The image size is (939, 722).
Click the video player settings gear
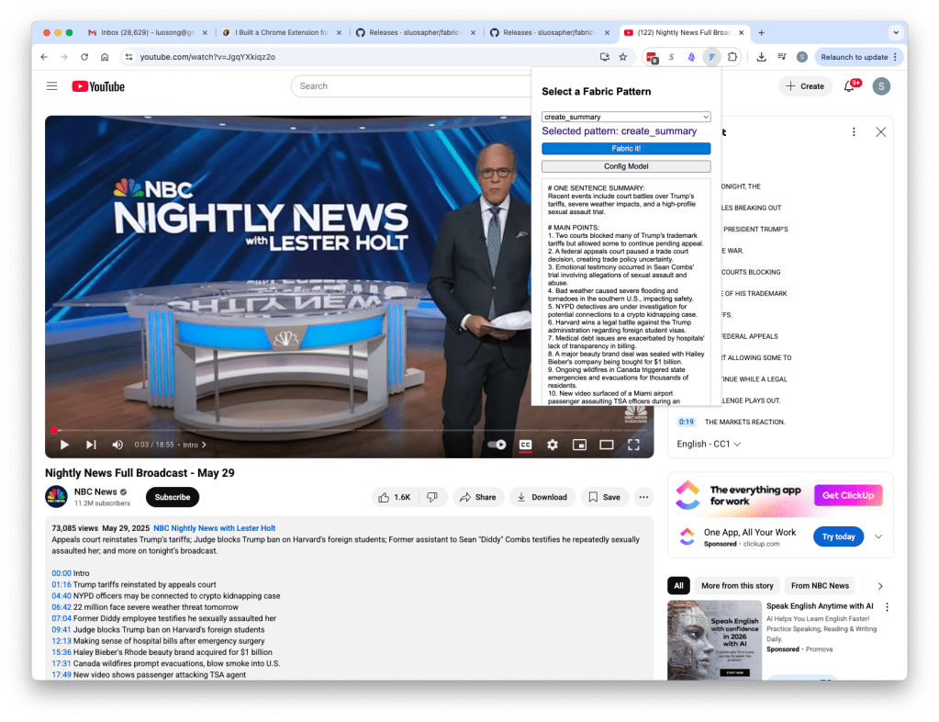553,445
